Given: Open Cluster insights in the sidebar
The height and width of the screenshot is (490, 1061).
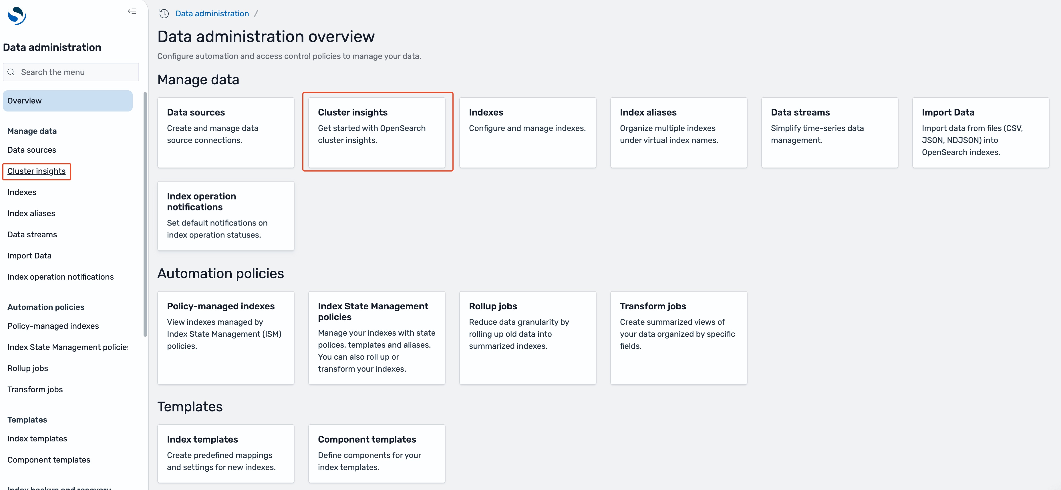Looking at the screenshot, I should click(36, 171).
